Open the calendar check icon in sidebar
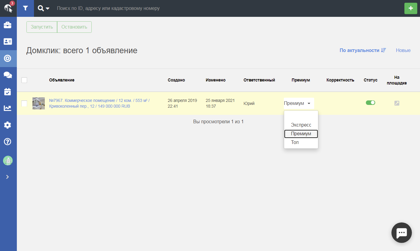 click(8, 92)
